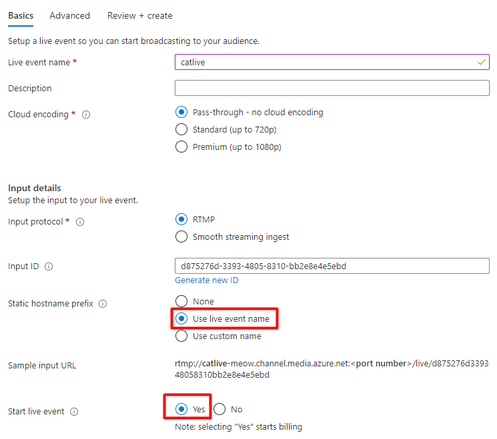Open the Review + create tab
Viewport: 497px width, 439px height.
(x=139, y=15)
